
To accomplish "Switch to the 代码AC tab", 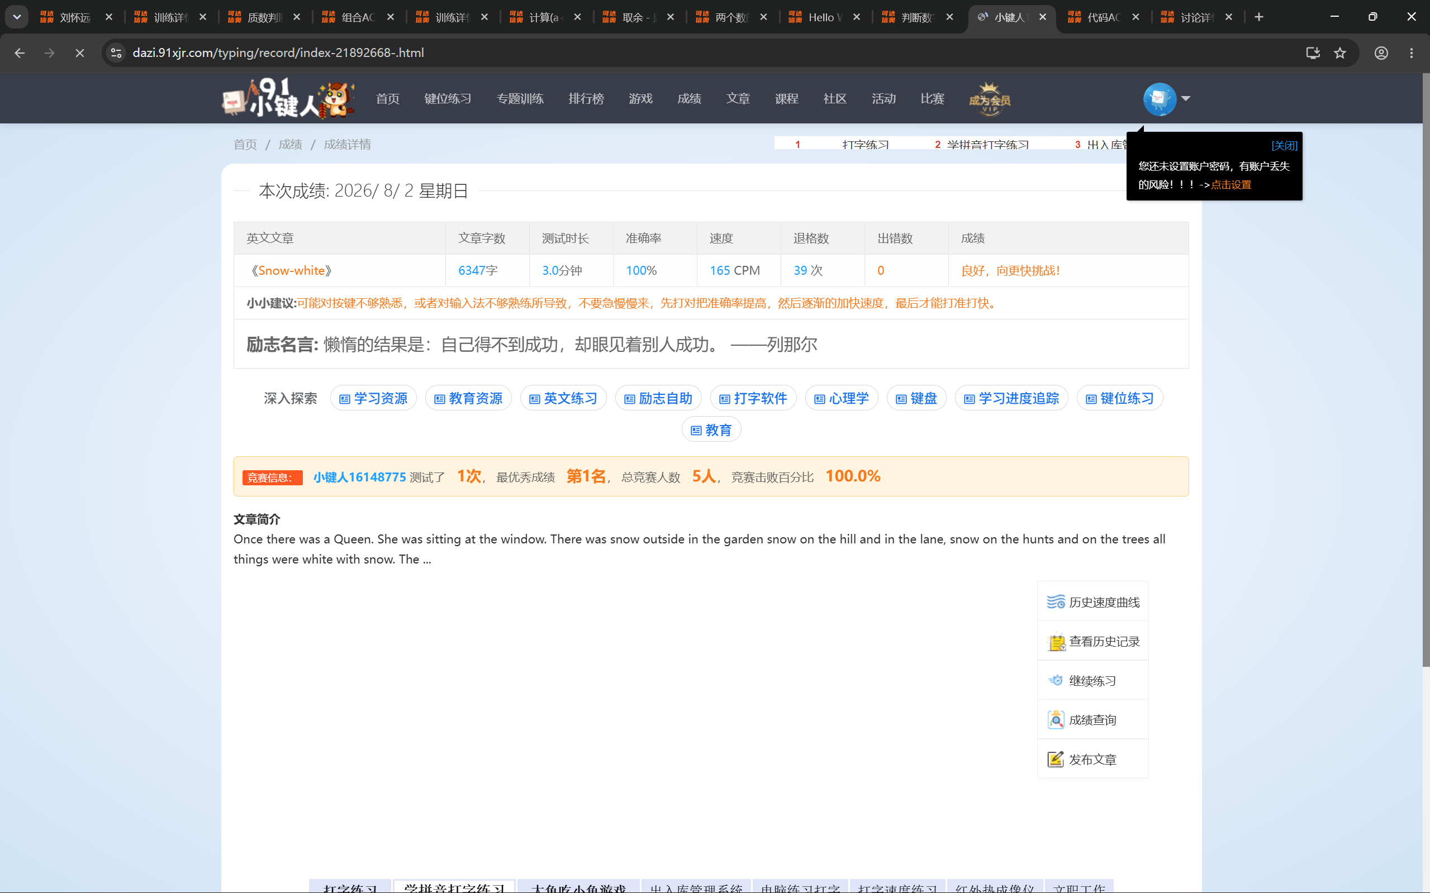I will click(x=1104, y=17).
